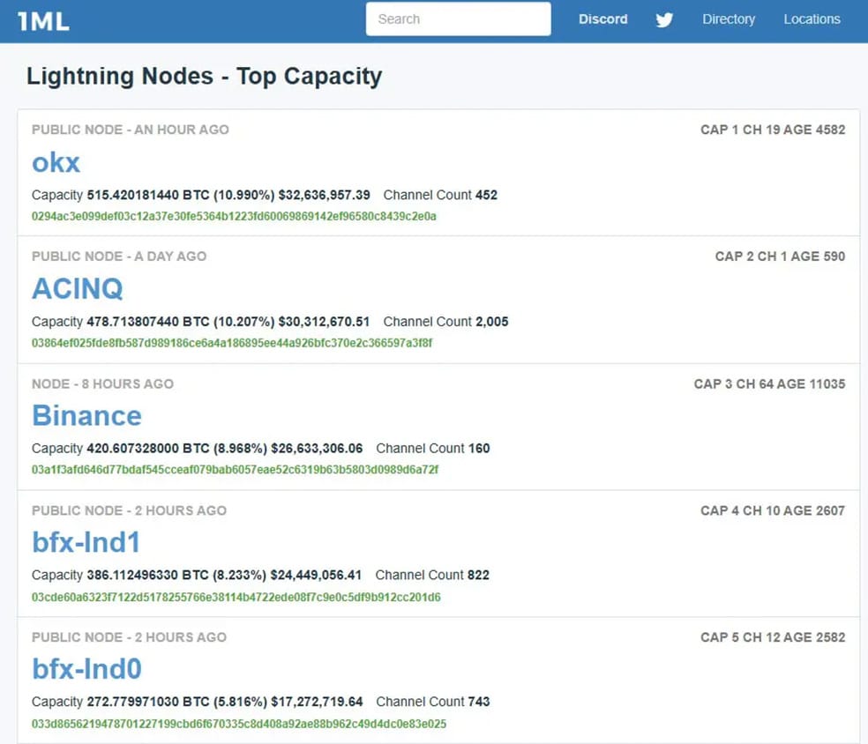Screen dimensions: 868x744
Task: Click bfx-lnd1 PUBLIC NODE - 2 HOURS AGO label
Action: (129, 511)
